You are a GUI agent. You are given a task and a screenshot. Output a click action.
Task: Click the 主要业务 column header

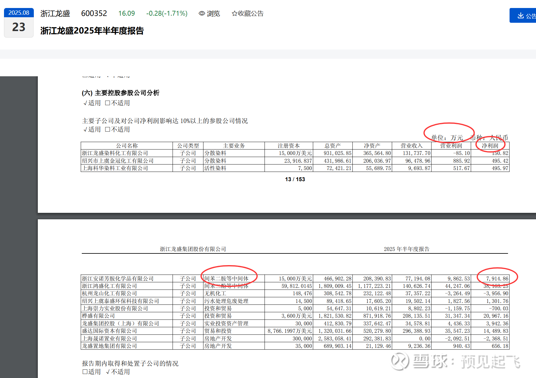point(234,146)
